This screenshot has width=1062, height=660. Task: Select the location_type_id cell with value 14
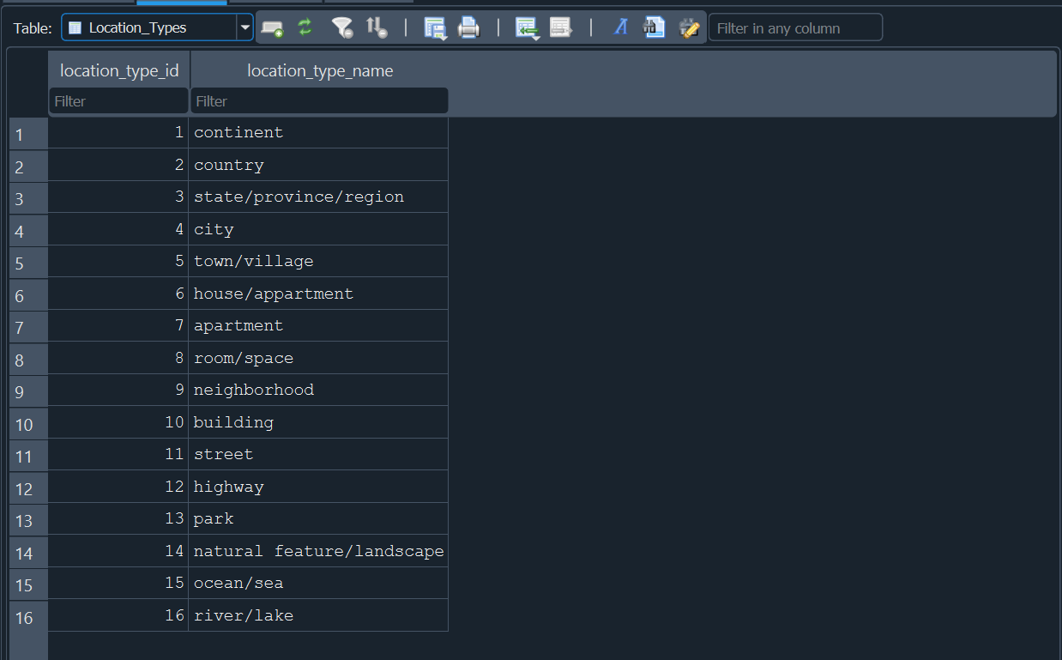pyautogui.click(x=118, y=551)
